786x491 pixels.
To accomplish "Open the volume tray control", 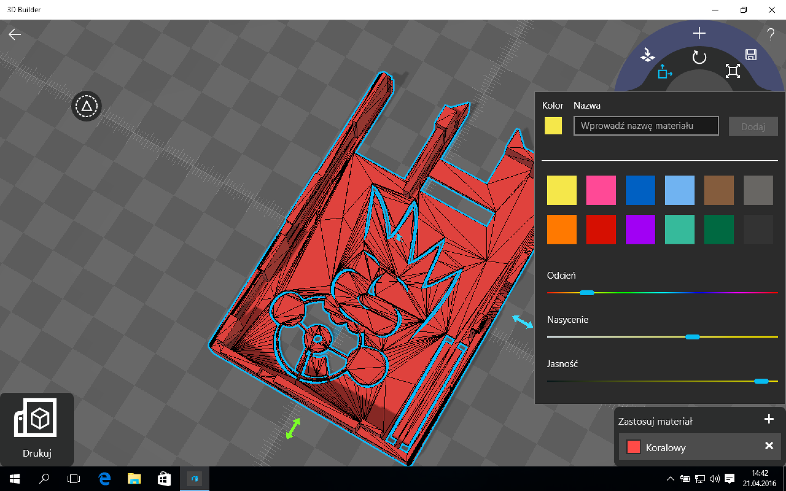I will click(x=714, y=479).
